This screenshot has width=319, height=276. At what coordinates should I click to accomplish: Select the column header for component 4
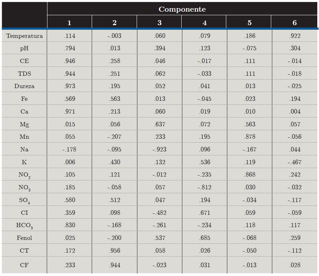205,23
